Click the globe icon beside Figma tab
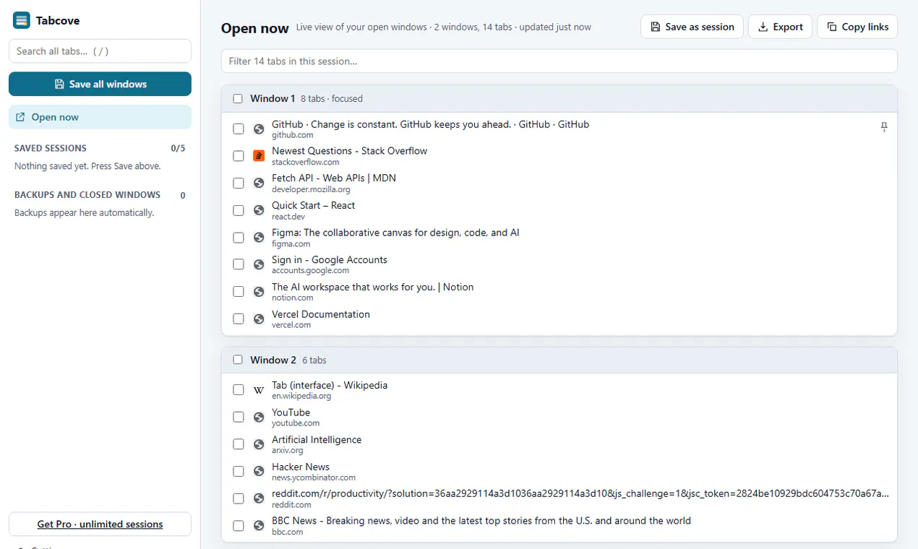Screen dimensions: 918x549 [259, 238]
